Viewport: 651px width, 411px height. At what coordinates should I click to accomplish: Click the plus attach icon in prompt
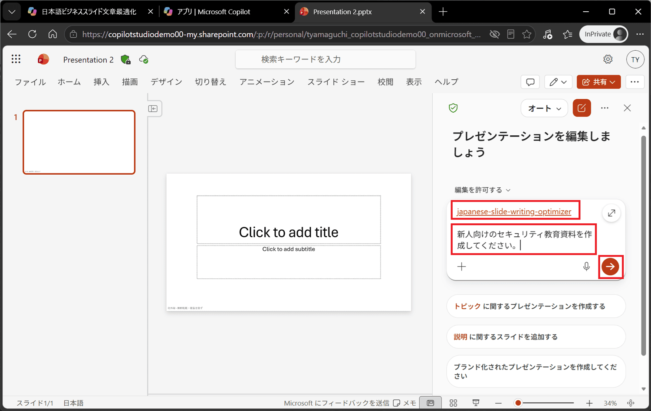pyautogui.click(x=461, y=267)
